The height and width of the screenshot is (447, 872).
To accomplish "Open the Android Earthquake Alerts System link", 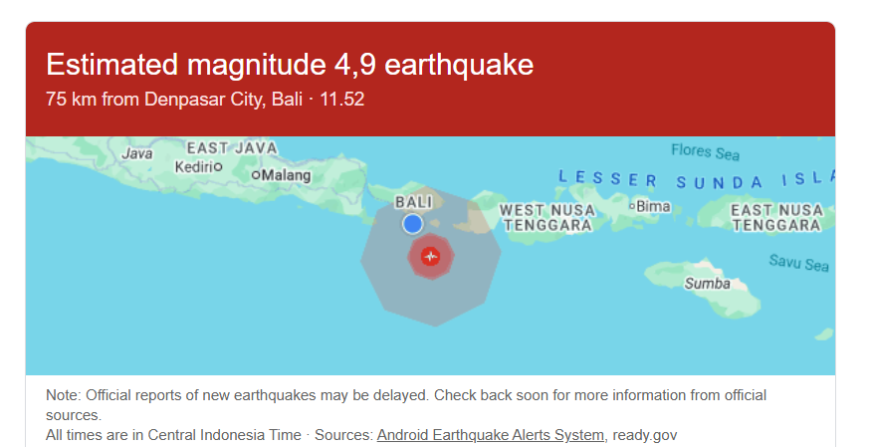I will coord(490,435).
